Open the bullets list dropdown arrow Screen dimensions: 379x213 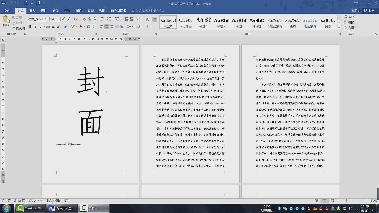pos(105,19)
